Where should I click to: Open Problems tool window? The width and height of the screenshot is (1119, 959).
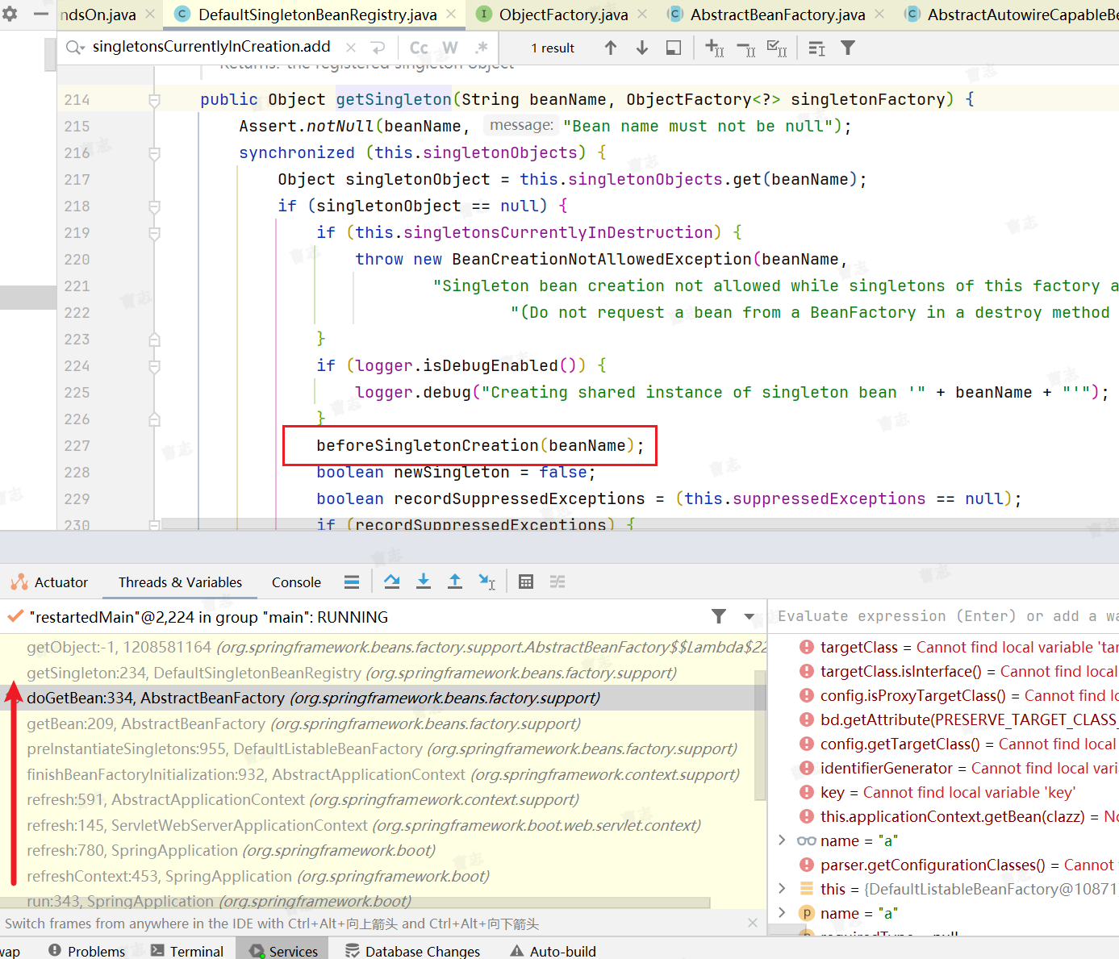(x=87, y=951)
